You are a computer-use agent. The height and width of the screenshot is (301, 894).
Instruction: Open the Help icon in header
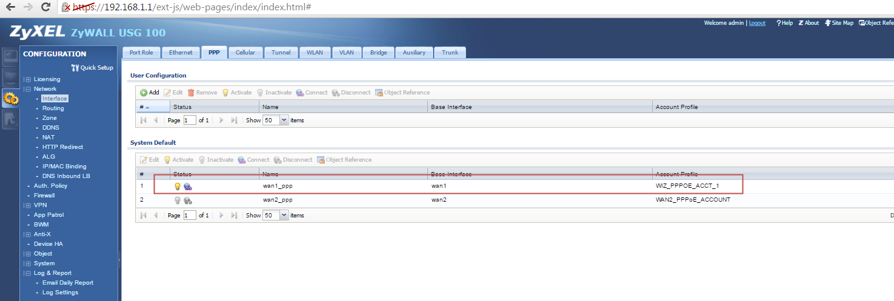(784, 23)
